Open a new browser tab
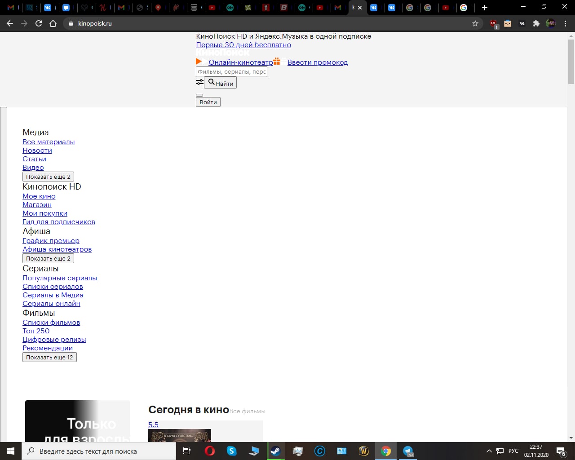The image size is (575, 460). pos(484,8)
